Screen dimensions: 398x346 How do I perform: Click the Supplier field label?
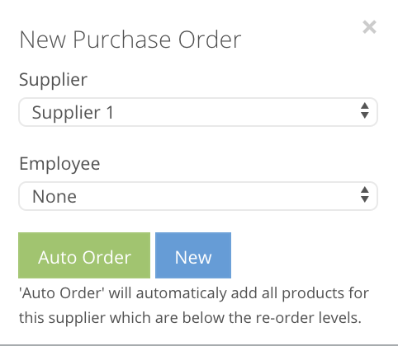53,80
